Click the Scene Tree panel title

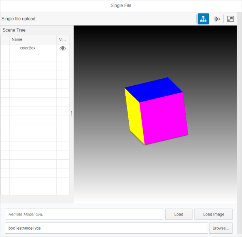(14, 30)
